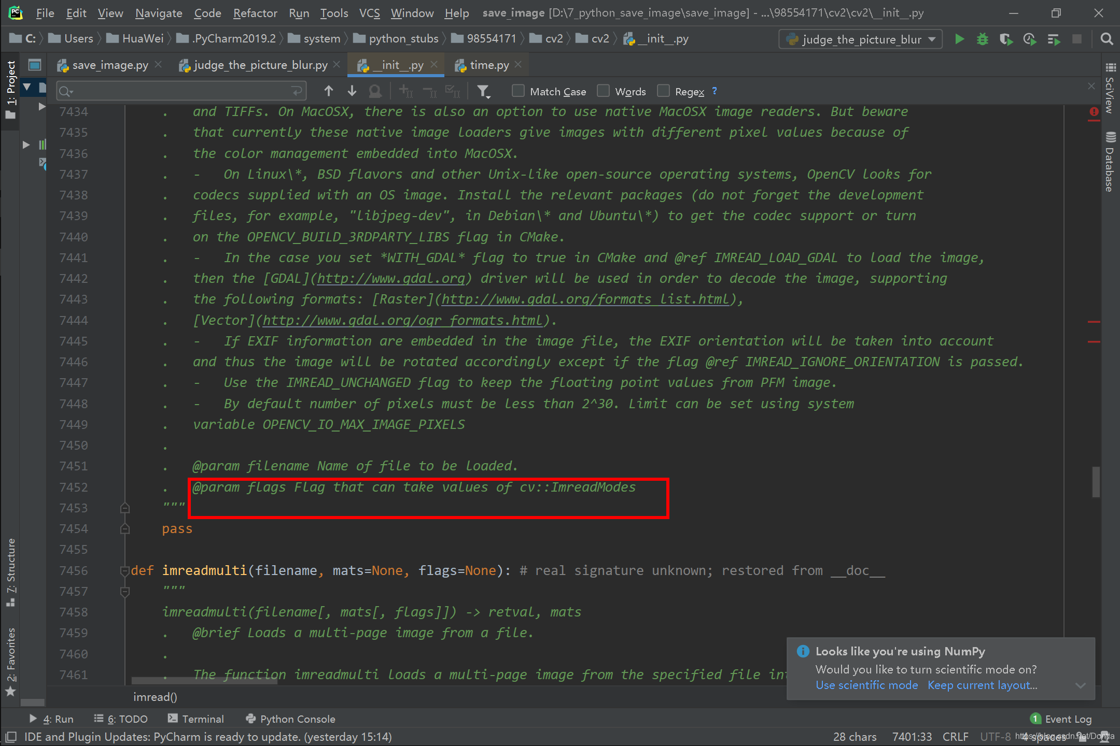Open the VCS menu

(369, 13)
